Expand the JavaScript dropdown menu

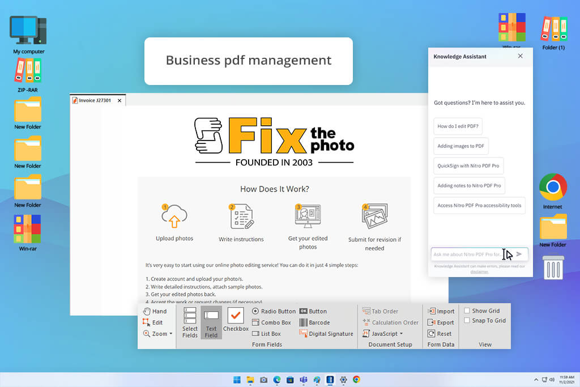point(383,334)
